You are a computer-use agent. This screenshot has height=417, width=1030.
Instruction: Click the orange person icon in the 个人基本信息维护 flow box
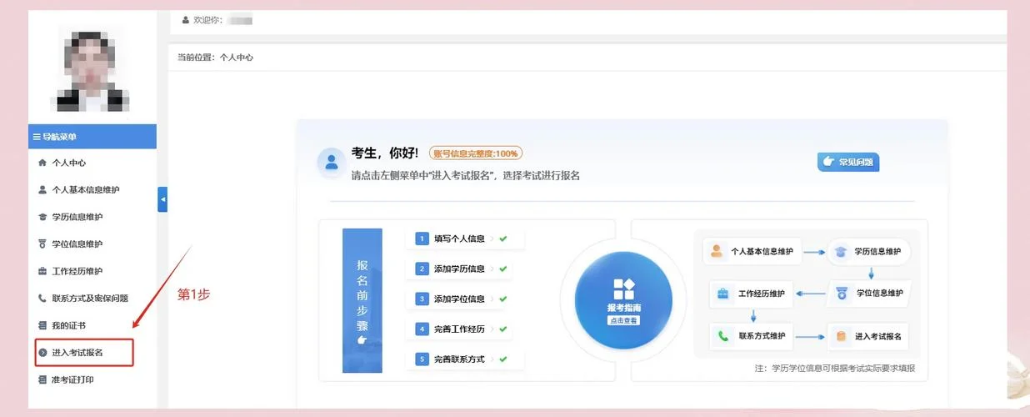tap(717, 250)
